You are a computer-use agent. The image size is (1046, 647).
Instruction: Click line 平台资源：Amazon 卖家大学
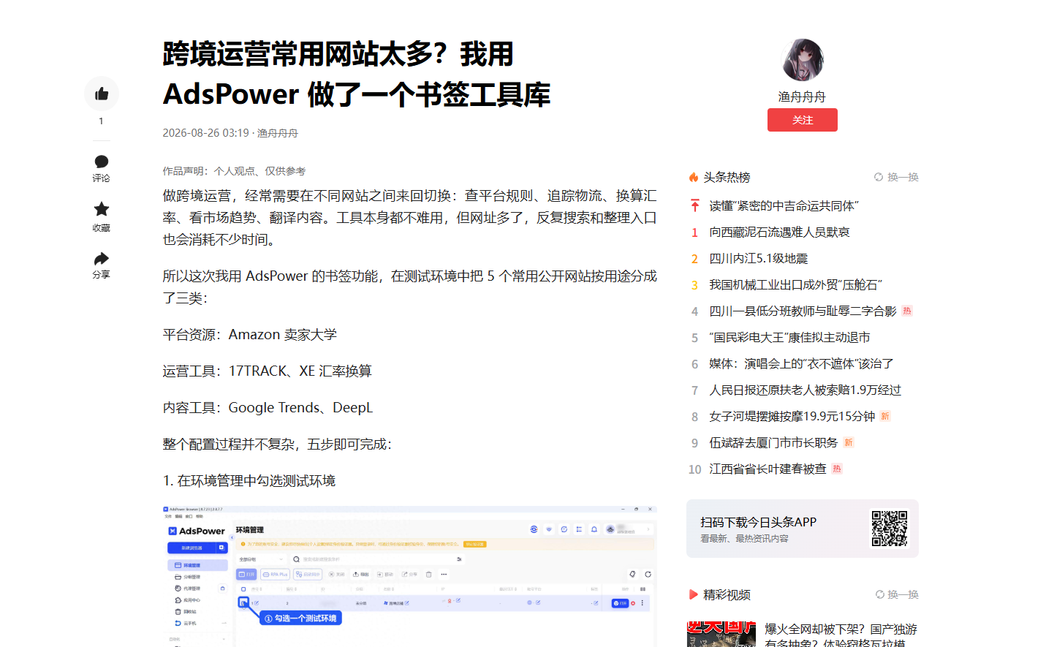point(249,335)
